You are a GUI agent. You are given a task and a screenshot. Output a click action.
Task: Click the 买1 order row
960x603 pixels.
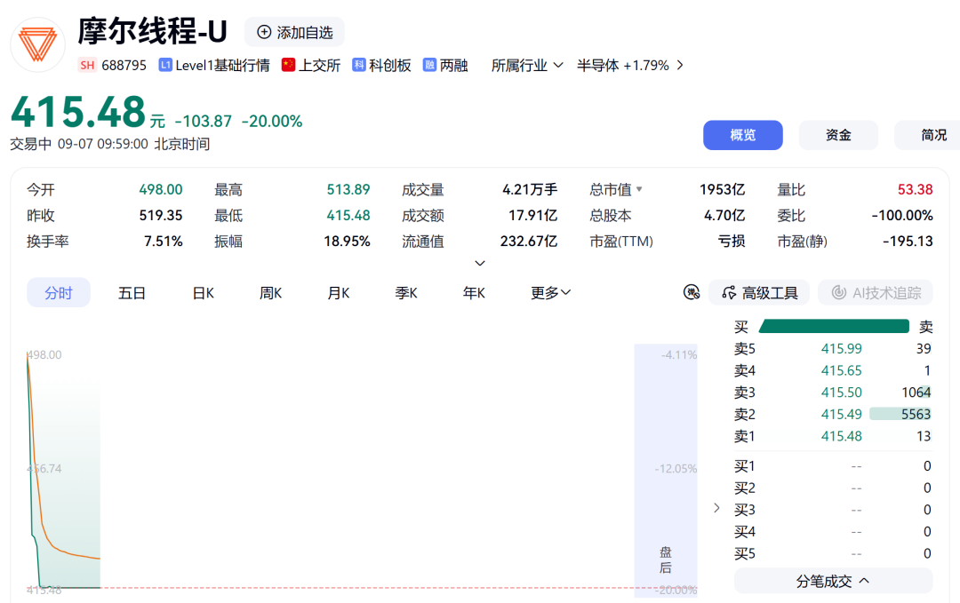pyautogui.click(x=833, y=466)
